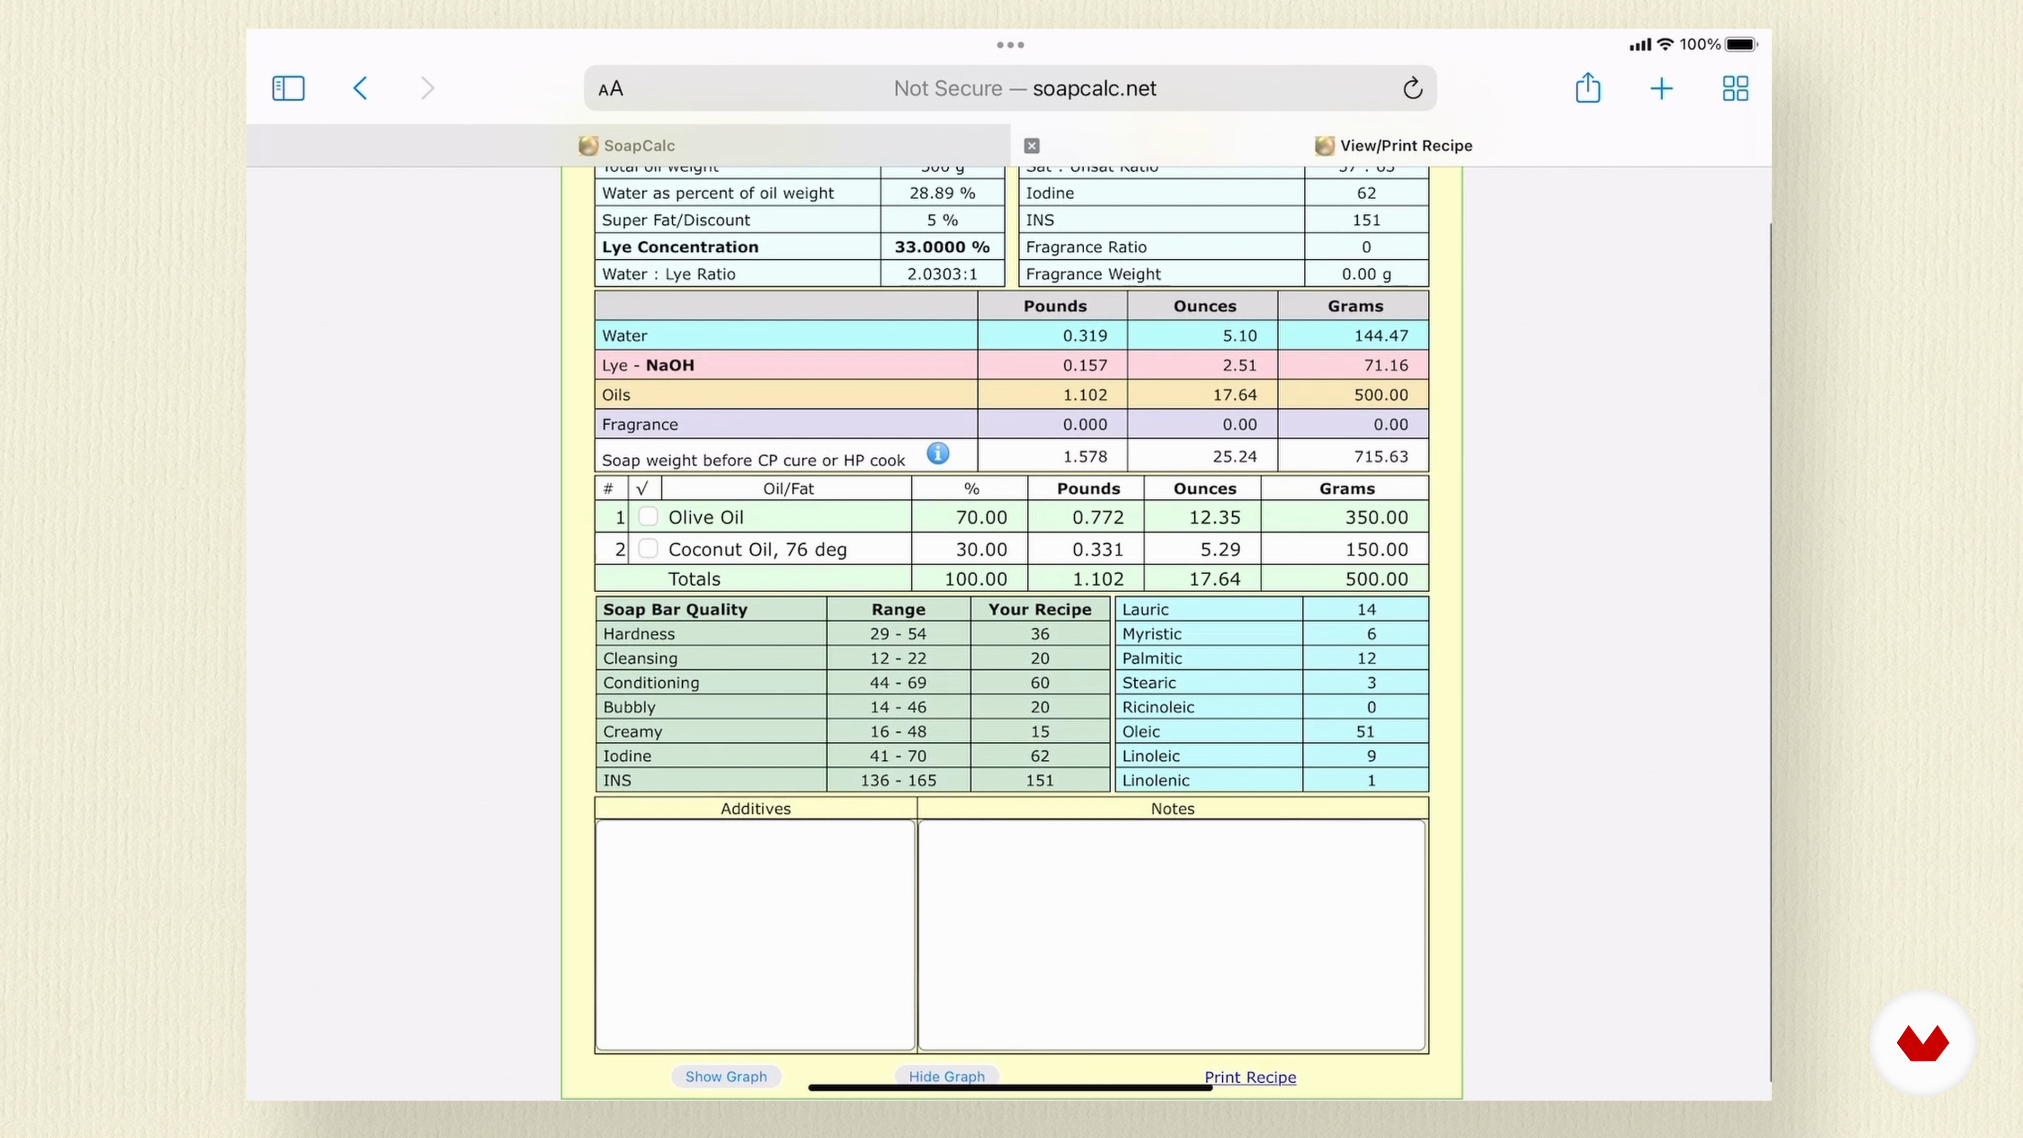The height and width of the screenshot is (1138, 2023).
Task: Click the Pounds header above Water row
Action: (1054, 306)
